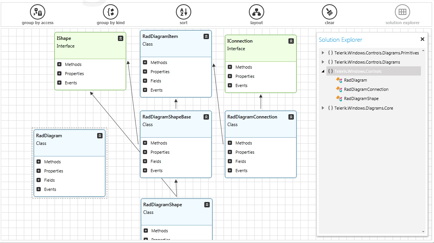
Task: Close the Solution Explorer panel
Action: tap(422, 39)
